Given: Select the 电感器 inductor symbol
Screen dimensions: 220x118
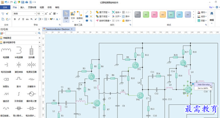Looking at the screenshot, I should pyautogui.click(x=6, y=52).
